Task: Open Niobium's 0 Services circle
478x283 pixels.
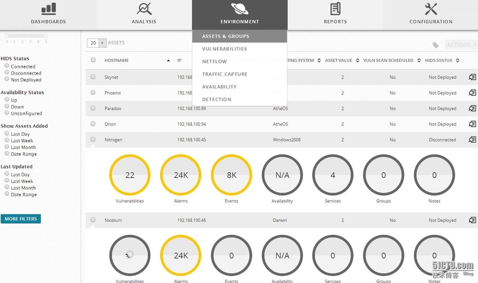Action: (333, 256)
